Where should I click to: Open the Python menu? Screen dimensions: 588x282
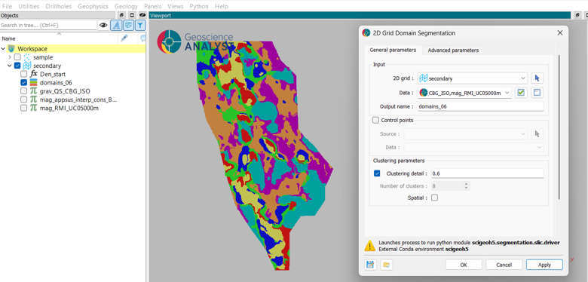(199, 6)
